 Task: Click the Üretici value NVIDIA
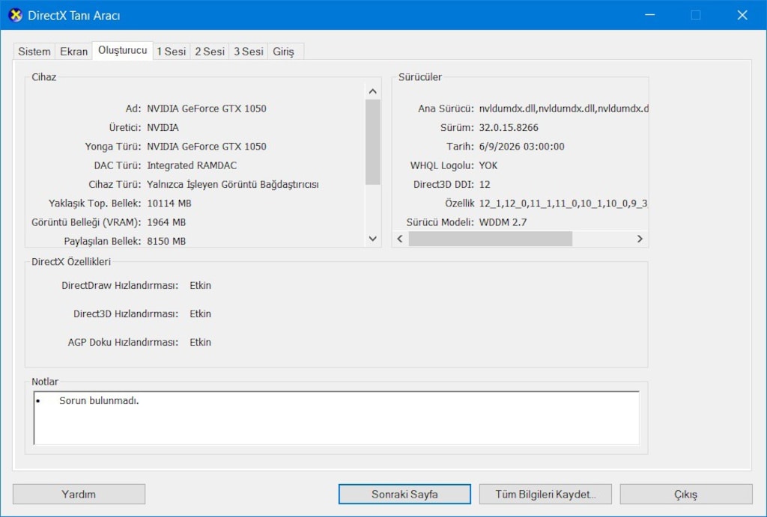point(163,127)
